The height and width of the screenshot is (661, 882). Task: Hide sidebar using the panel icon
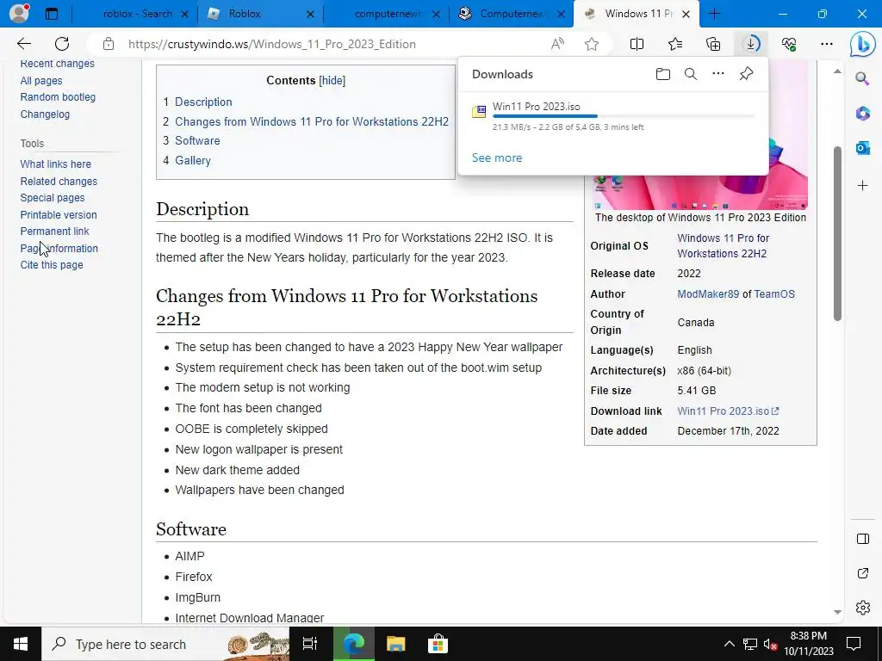(862, 539)
